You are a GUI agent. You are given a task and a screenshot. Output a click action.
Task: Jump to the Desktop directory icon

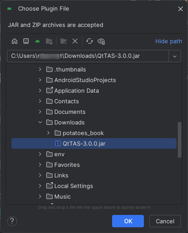click(26, 41)
